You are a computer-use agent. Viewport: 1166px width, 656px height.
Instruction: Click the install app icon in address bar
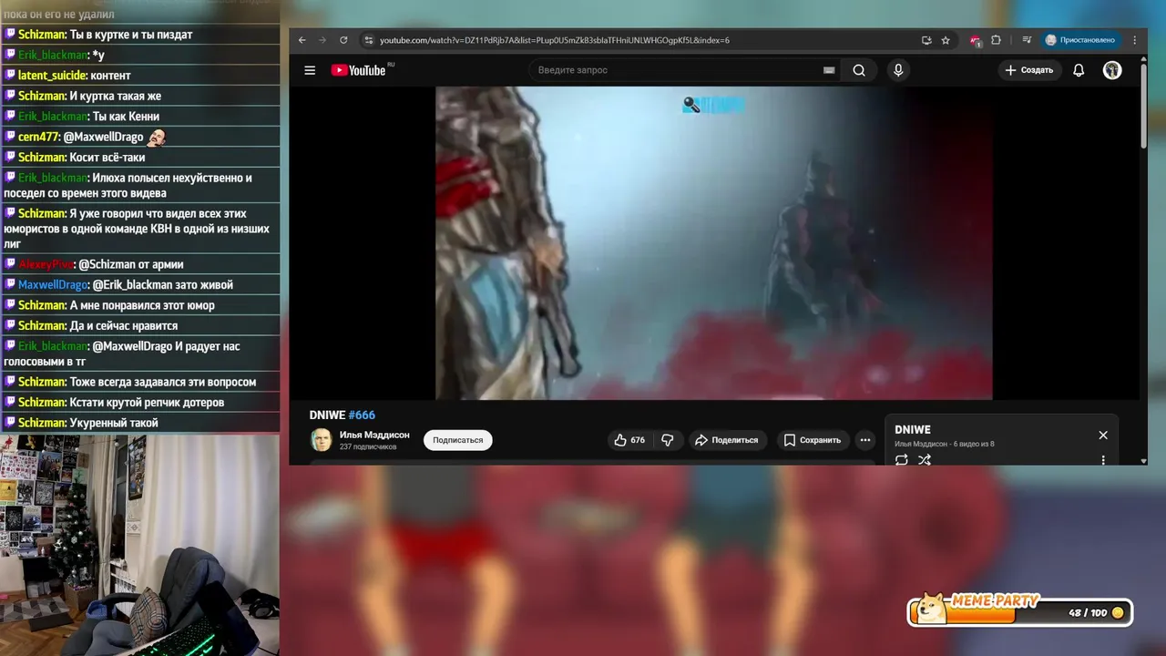[x=926, y=40]
